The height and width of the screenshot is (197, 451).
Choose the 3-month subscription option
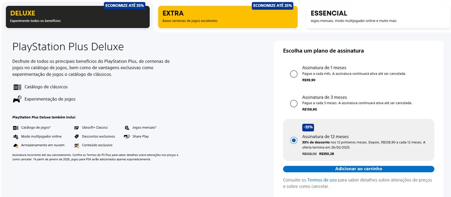point(294,103)
